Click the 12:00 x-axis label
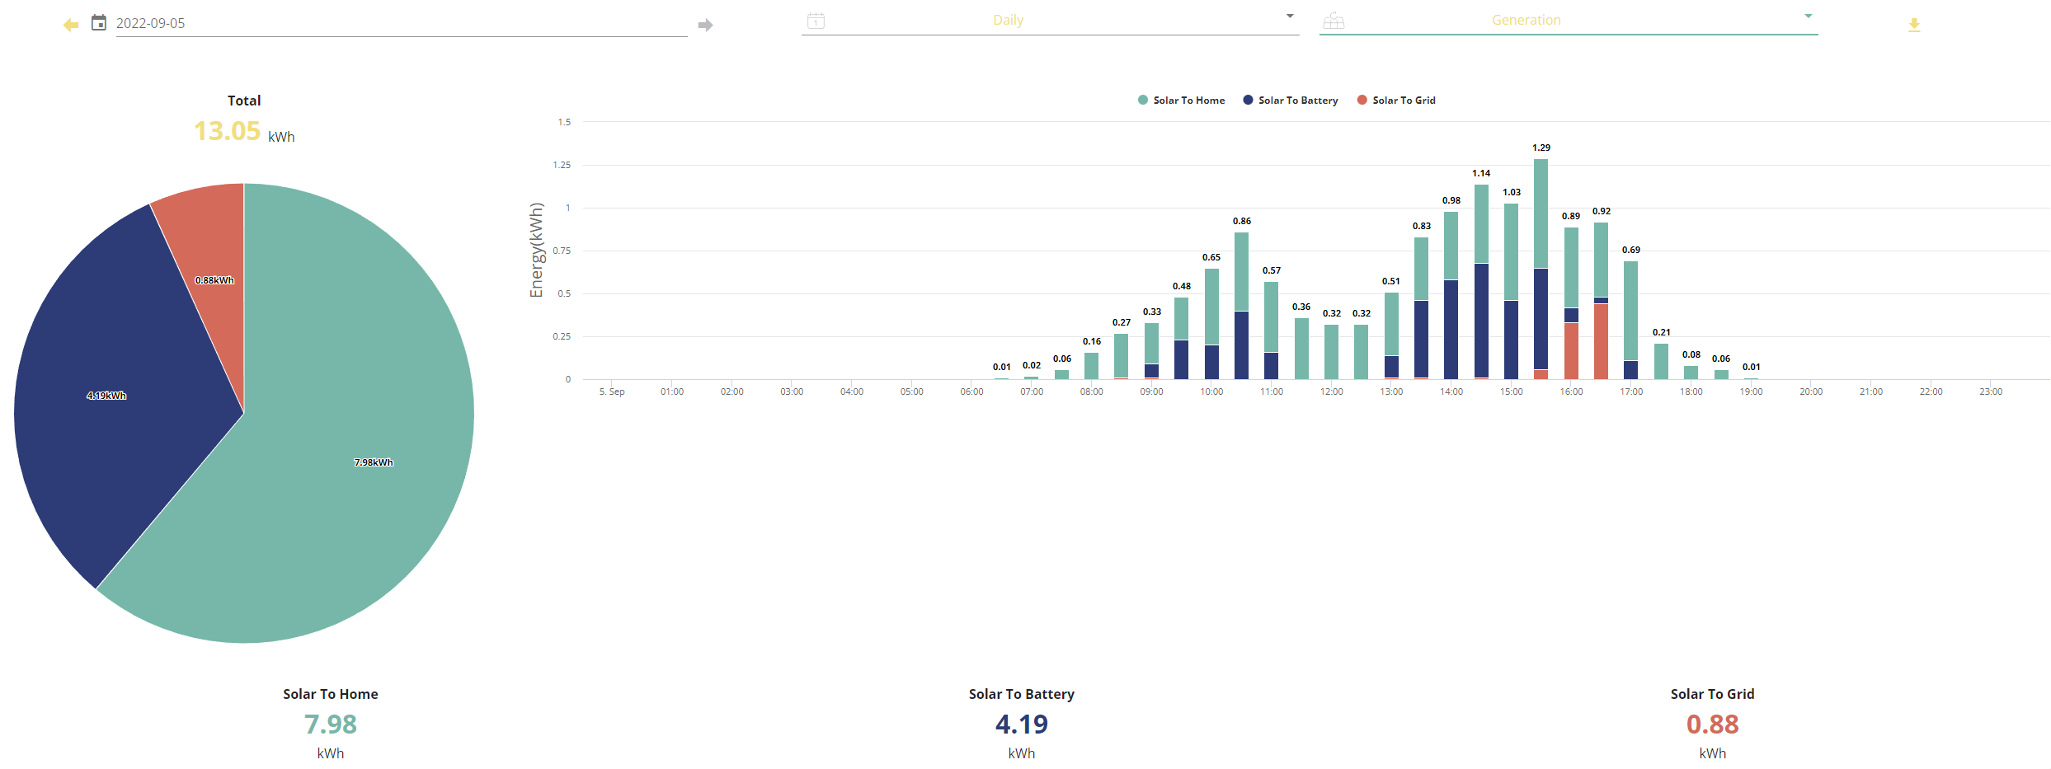Viewport: 2051px width, 769px height. point(1331,392)
